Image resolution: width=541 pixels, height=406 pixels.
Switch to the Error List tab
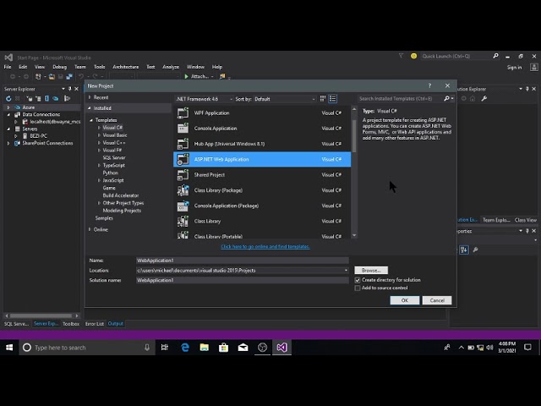tap(95, 324)
